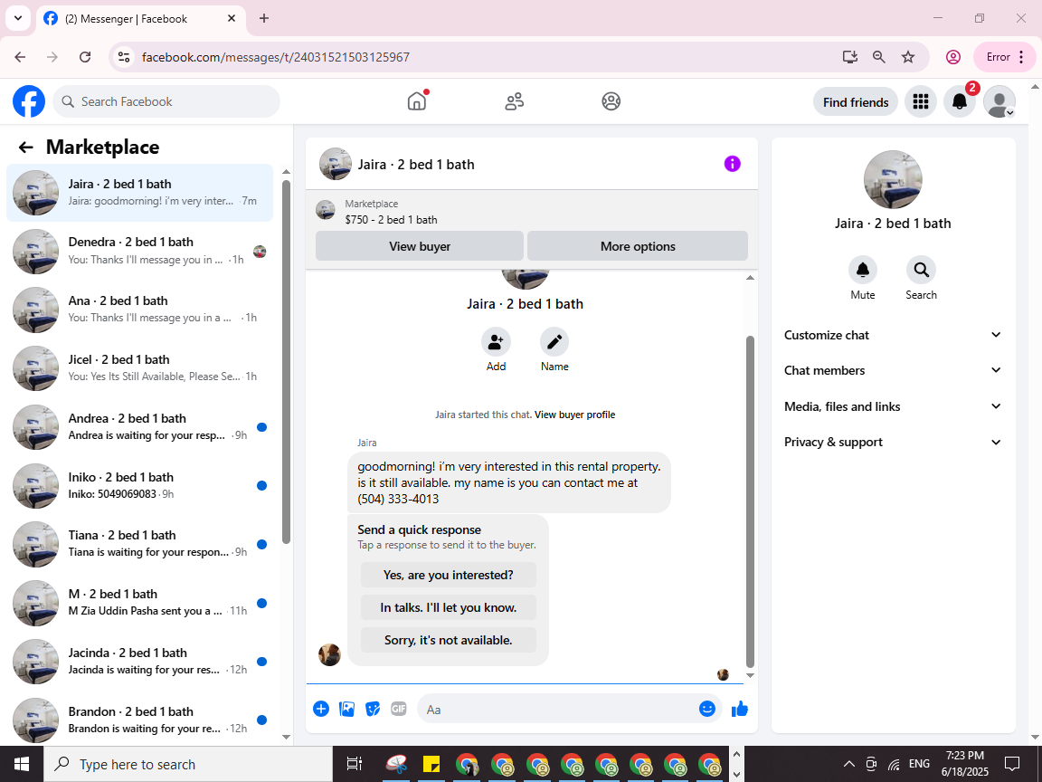Reload the page in Chrome

[x=85, y=57]
